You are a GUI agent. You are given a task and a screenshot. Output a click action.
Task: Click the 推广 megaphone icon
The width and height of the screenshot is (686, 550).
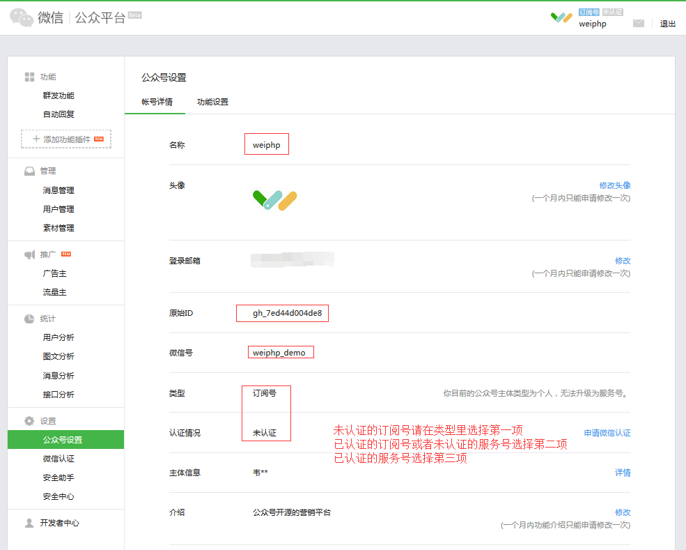29,254
